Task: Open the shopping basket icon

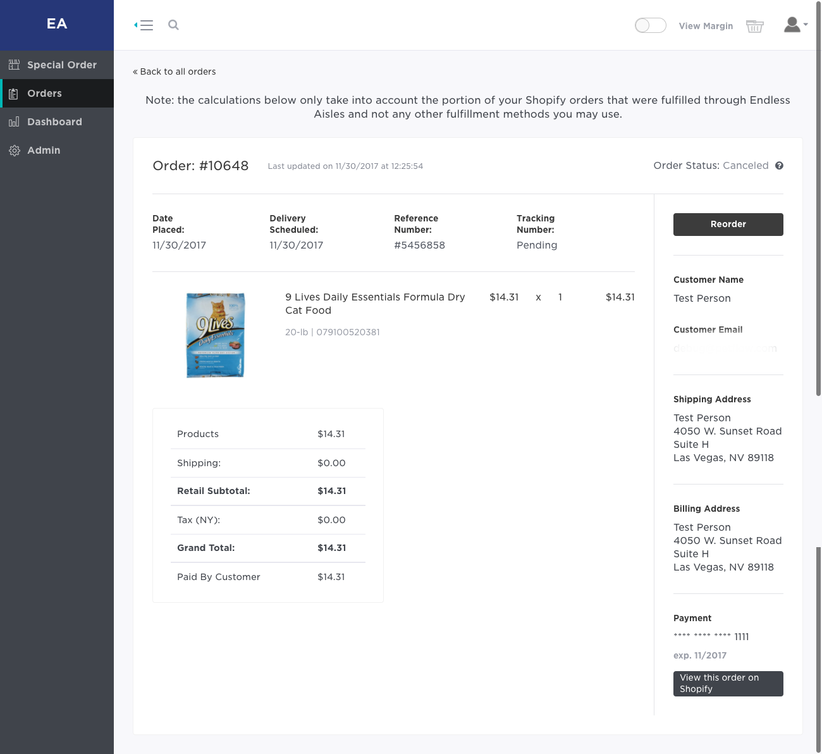Action: click(754, 26)
